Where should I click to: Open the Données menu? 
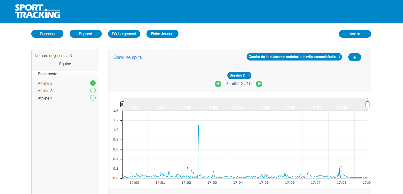coord(47,34)
